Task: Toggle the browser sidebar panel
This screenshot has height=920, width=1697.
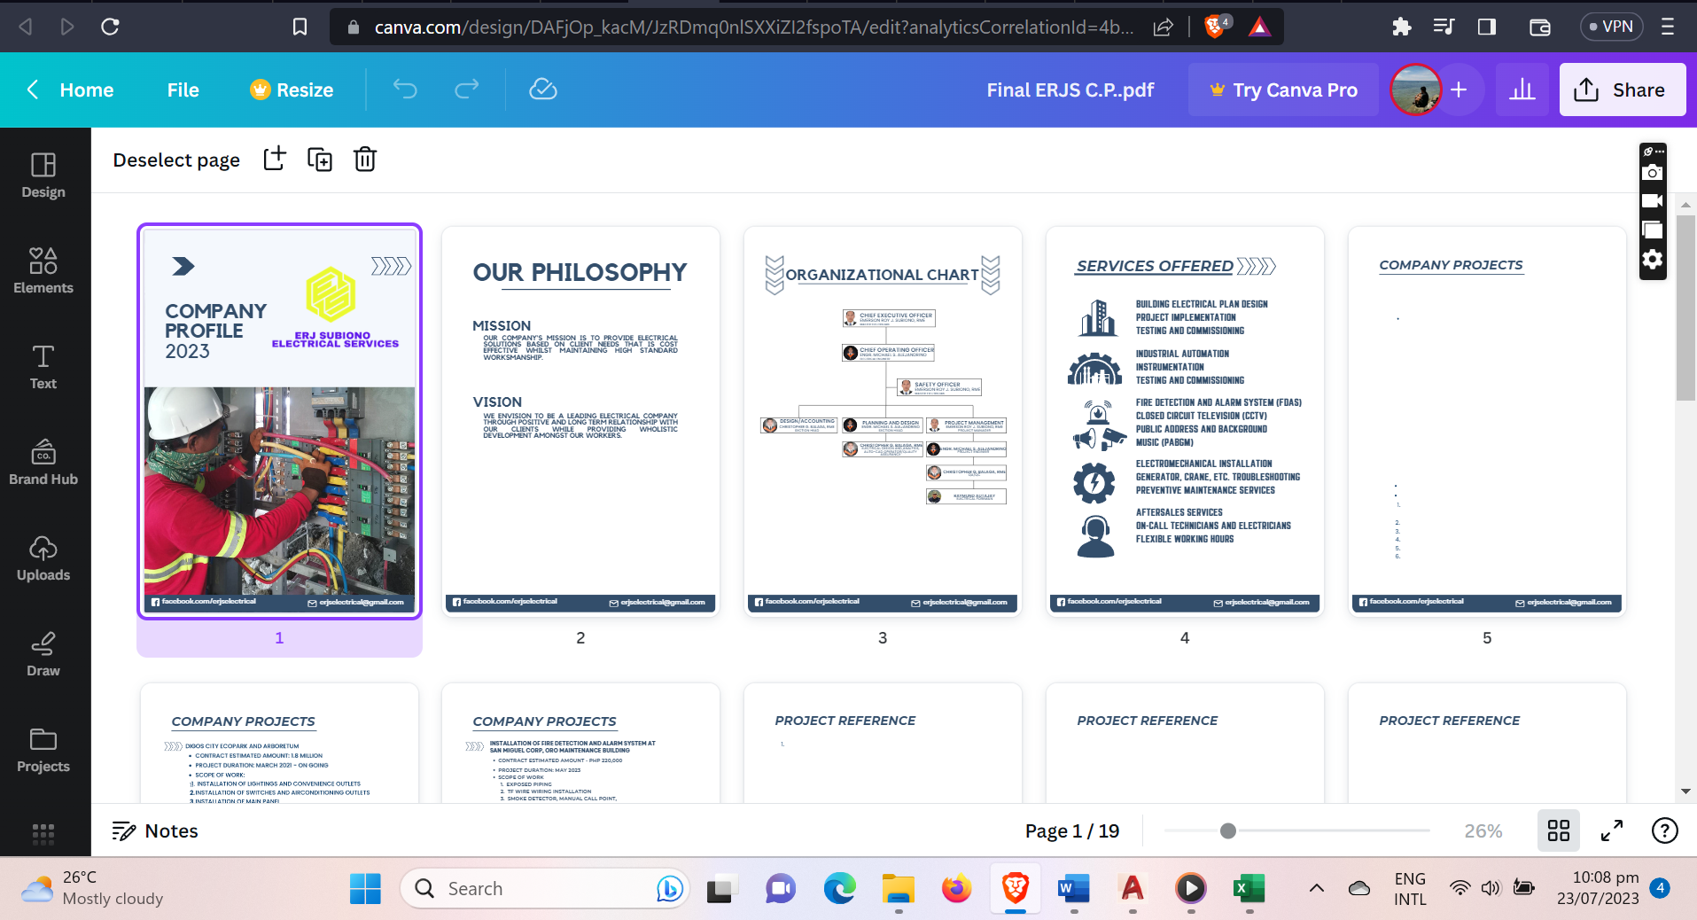Action: 1487,27
